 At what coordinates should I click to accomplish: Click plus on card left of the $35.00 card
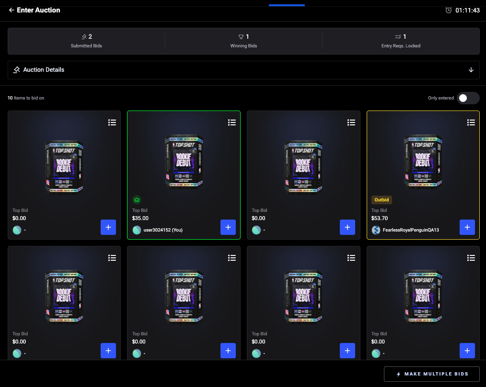(x=108, y=227)
